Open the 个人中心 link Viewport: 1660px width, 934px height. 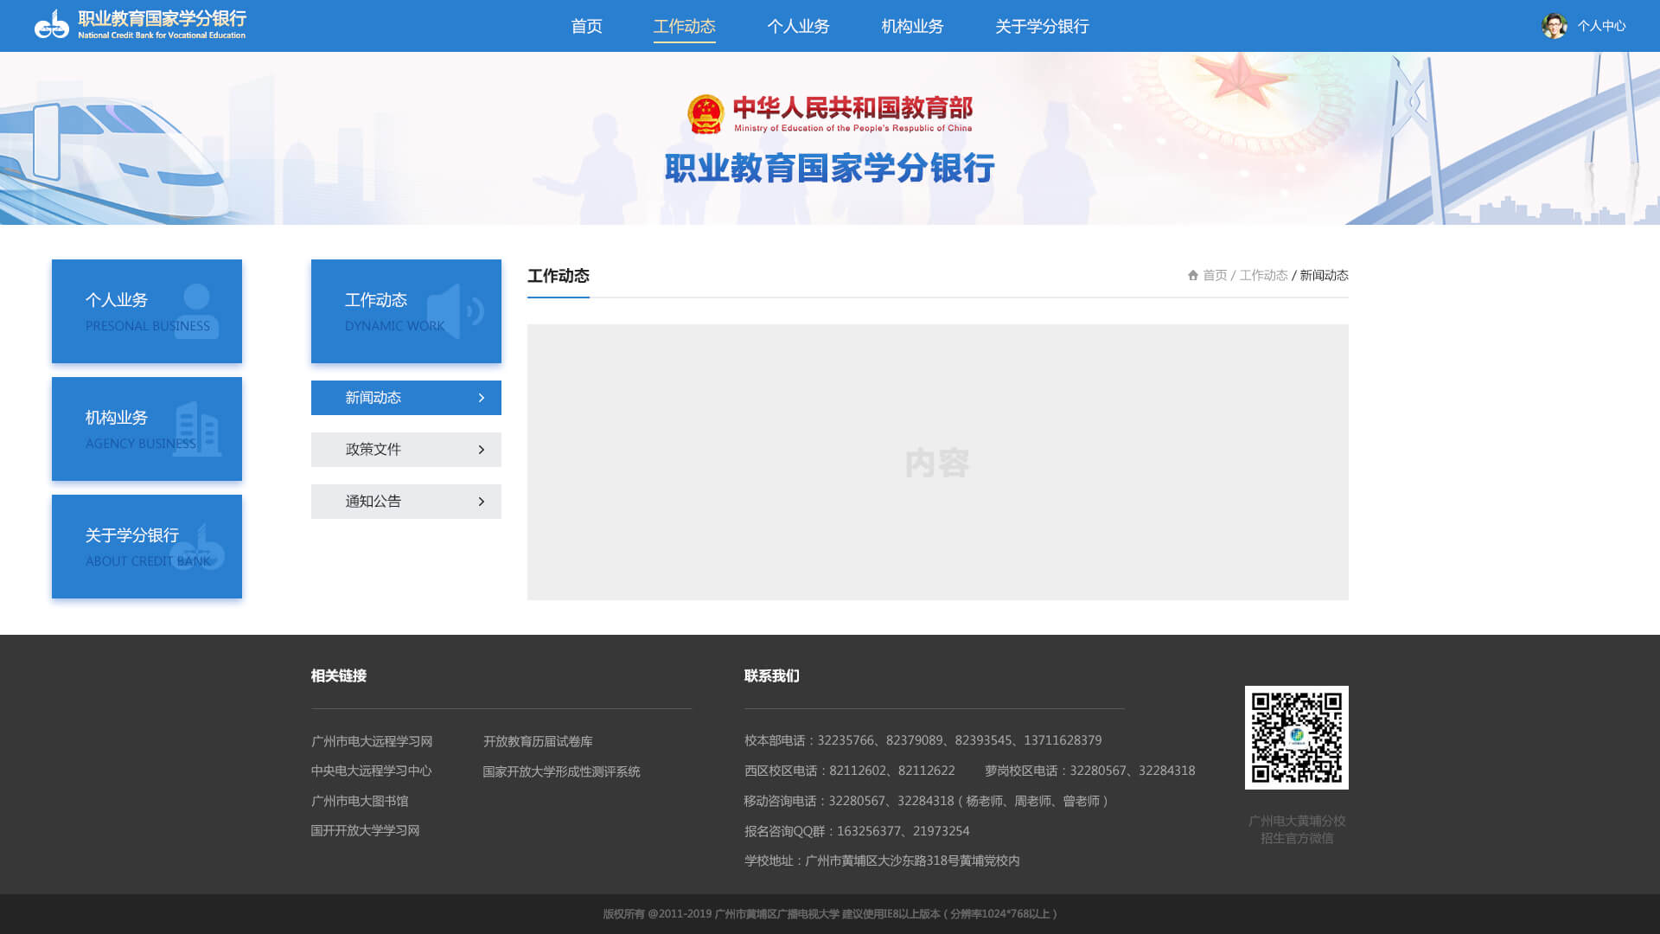pyautogui.click(x=1600, y=26)
